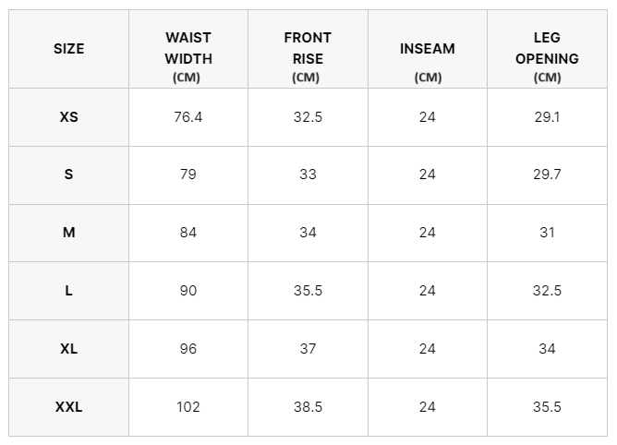Click waist width value 76.4

pos(188,117)
